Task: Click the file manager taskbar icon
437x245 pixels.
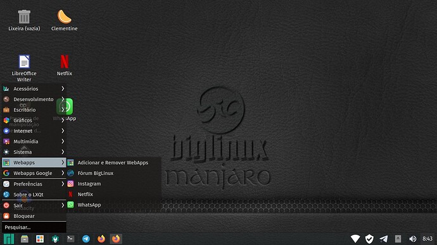Action: 25,239
